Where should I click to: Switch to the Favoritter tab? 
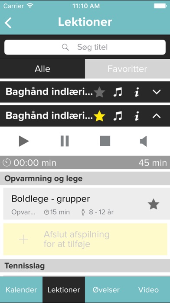[127, 69]
